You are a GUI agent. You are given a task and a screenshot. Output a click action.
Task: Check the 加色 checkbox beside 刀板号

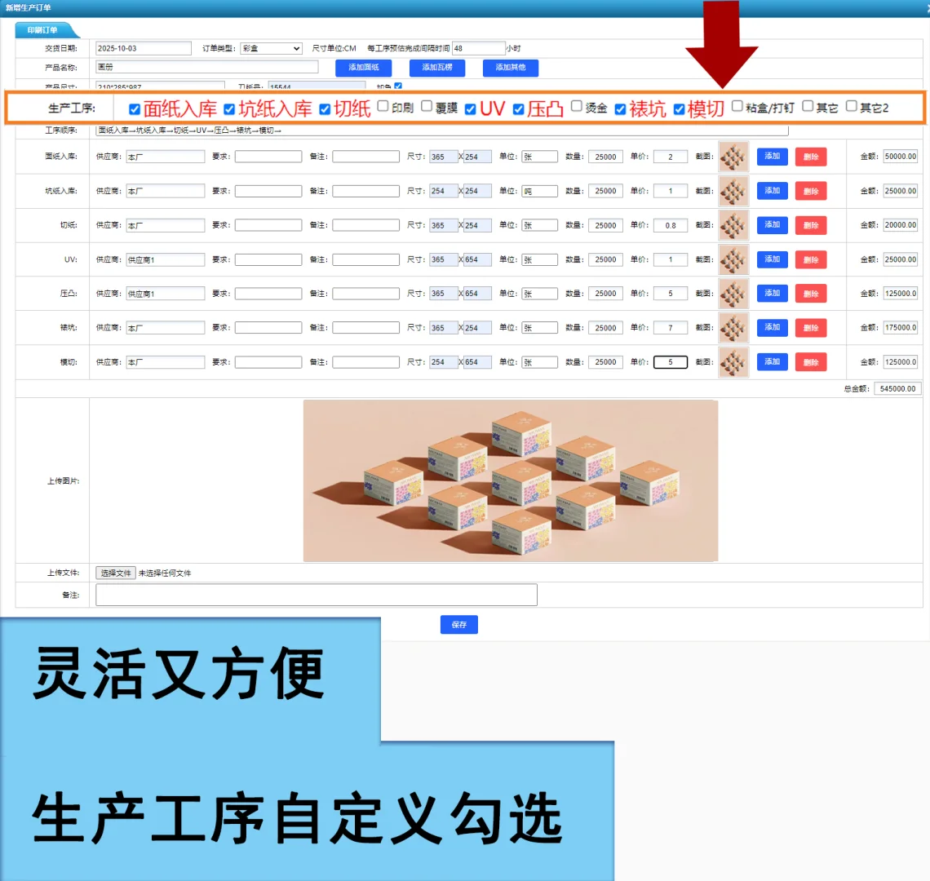pyautogui.click(x=397, y=86)
